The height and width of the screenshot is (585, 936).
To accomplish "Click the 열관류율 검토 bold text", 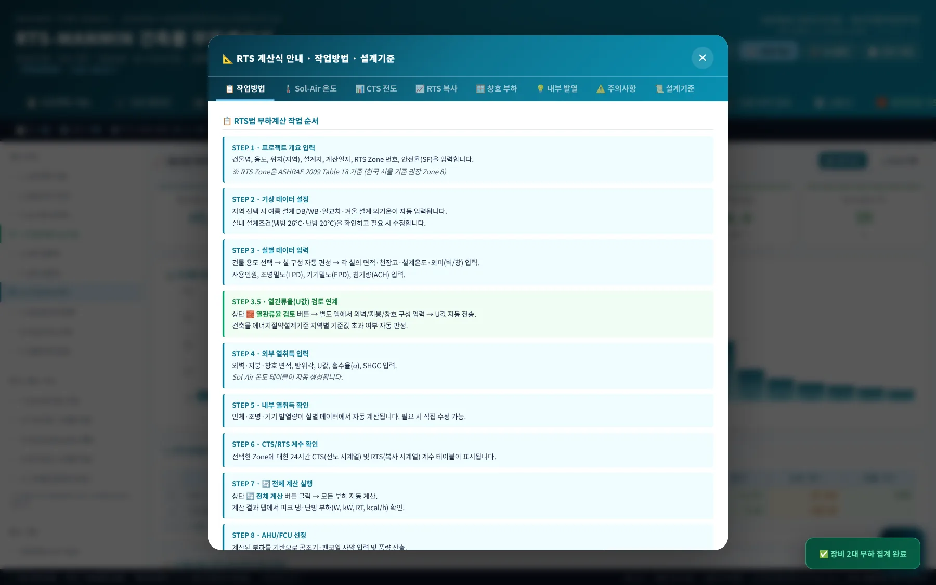I will pos(276,314).
